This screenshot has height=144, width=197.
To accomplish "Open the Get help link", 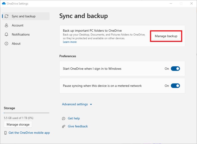I will pyautogui.click(x=74, y=118).
